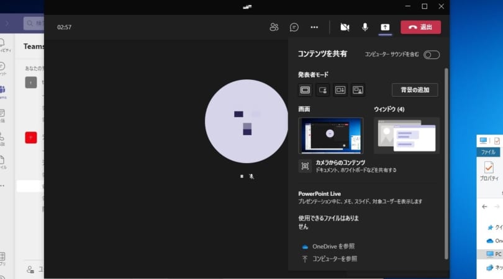Click 背景の追加 button
The image size is (503, 279).
tap(415, 90)
